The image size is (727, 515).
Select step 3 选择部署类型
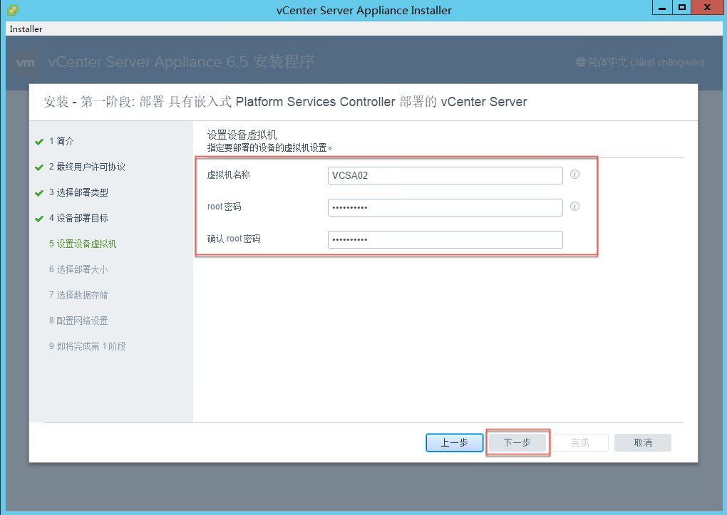78,192
